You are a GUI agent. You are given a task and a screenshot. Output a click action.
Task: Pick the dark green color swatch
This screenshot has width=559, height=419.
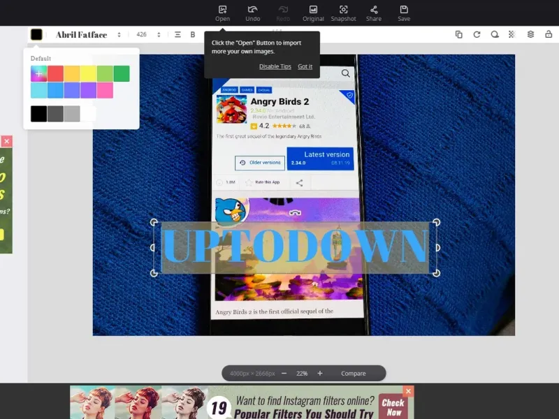coord(122,74)
